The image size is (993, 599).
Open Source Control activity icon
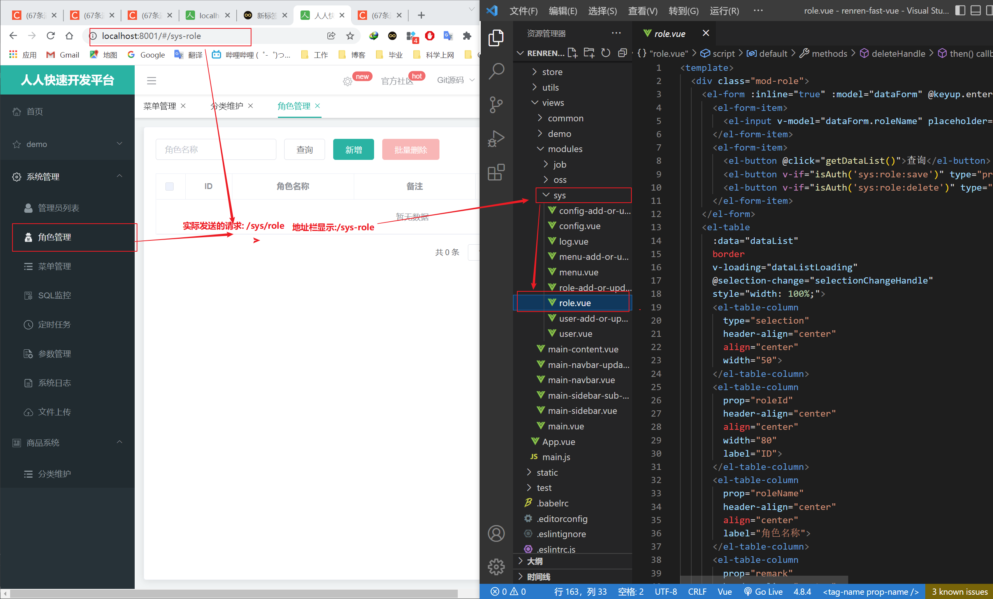[496, 105]
